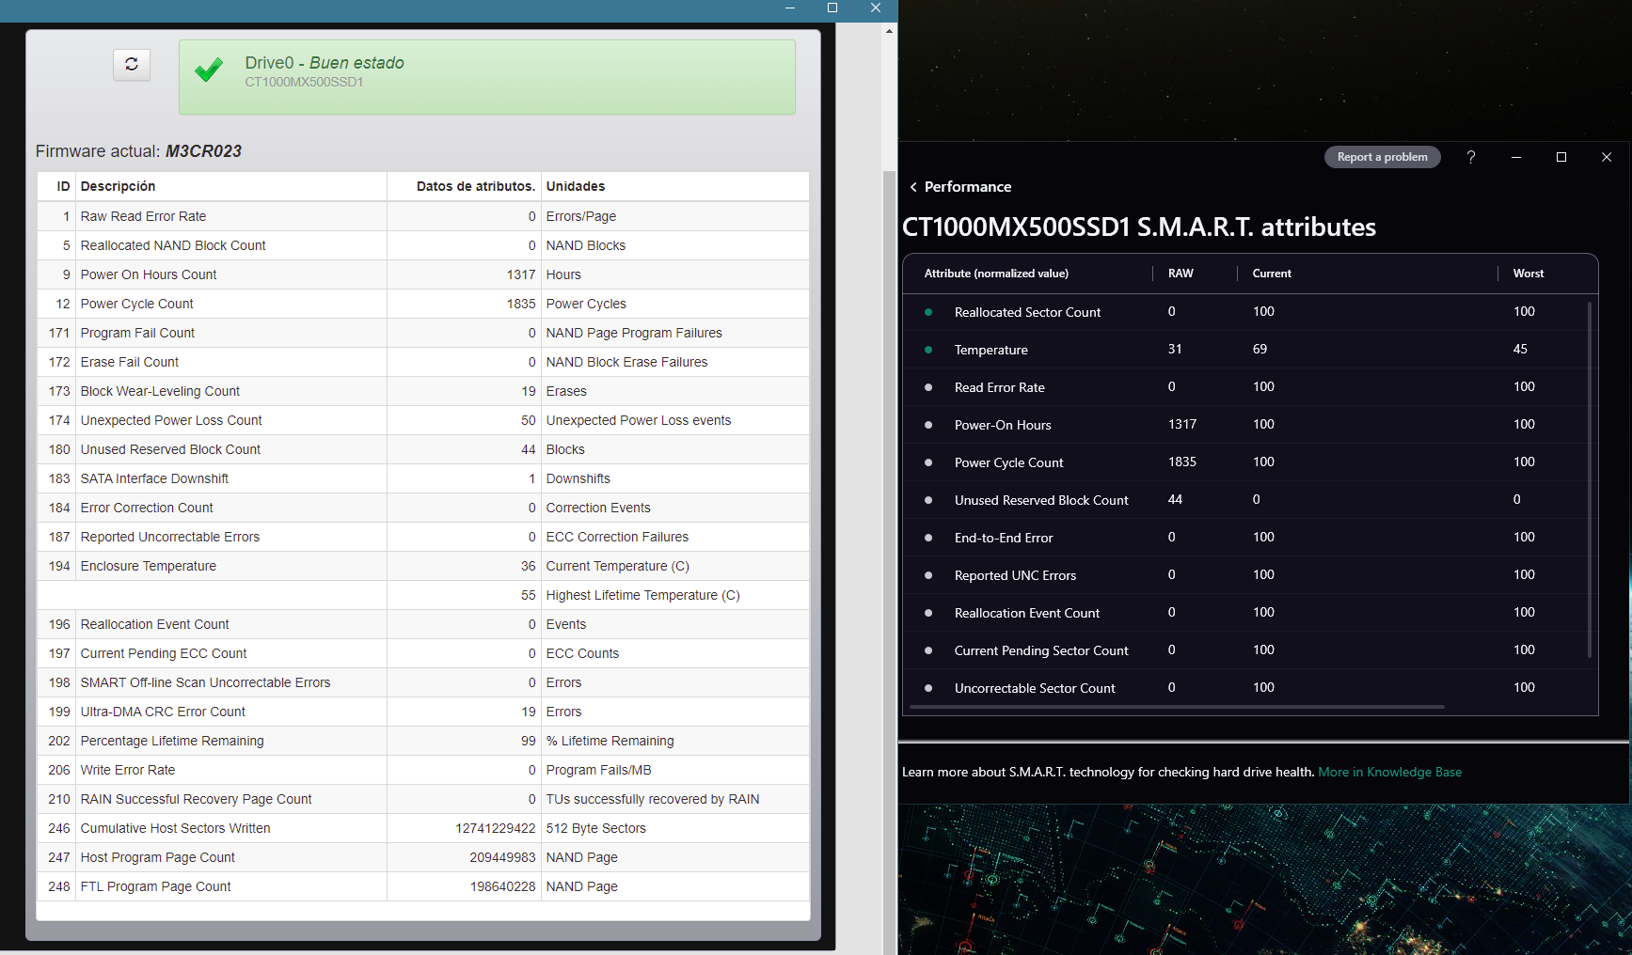
Task: Select the Program Fail Count row
Action: tap(423, 333)
